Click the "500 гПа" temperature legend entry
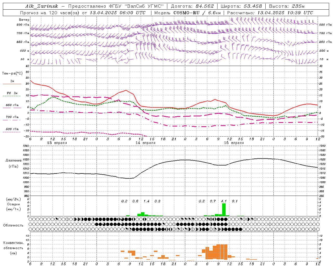 point(12,129)
